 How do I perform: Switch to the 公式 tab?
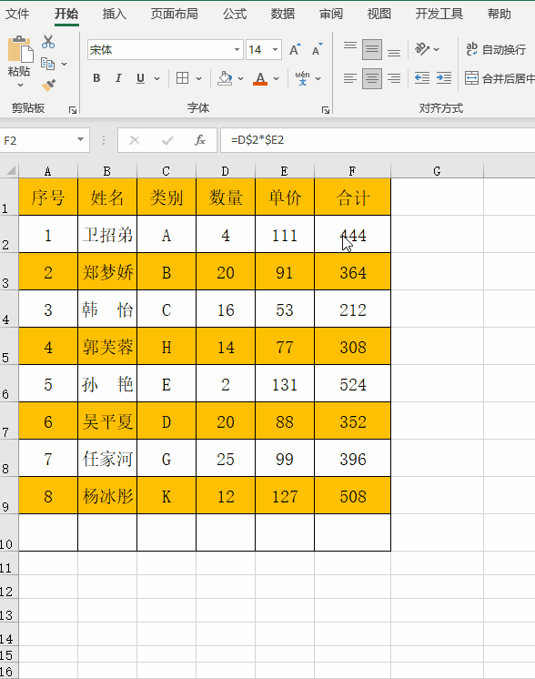pyautogui.click(x=235, y=14)
